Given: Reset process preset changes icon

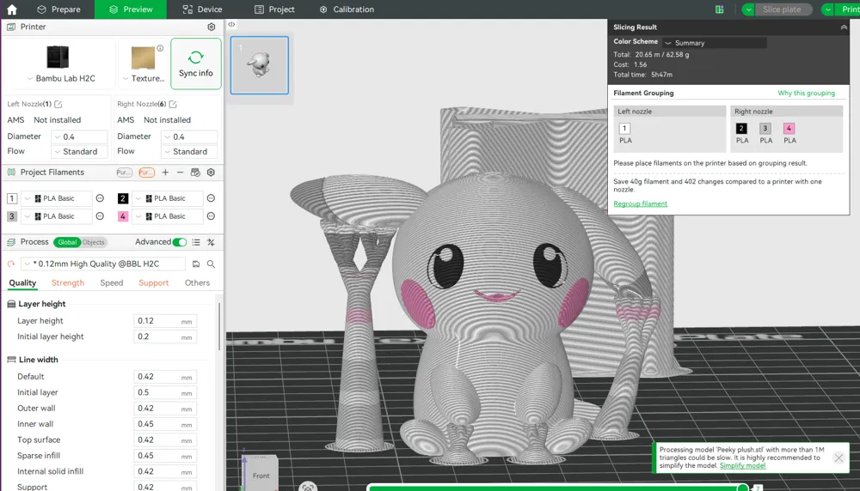Looking at the screenshot, I should click(x=11, y=264).
